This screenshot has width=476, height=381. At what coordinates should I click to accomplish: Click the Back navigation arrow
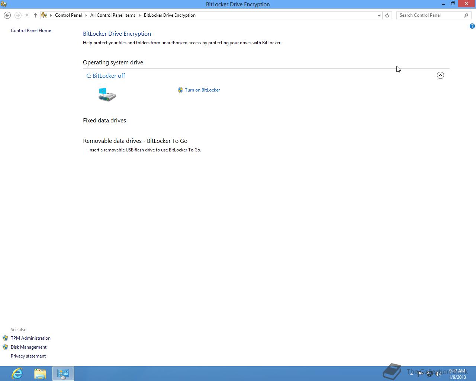[7, 15]
